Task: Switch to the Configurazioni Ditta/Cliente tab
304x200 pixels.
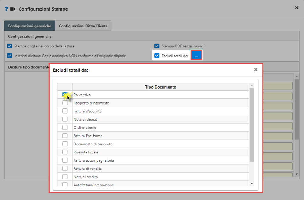Action: pos(83,26)
